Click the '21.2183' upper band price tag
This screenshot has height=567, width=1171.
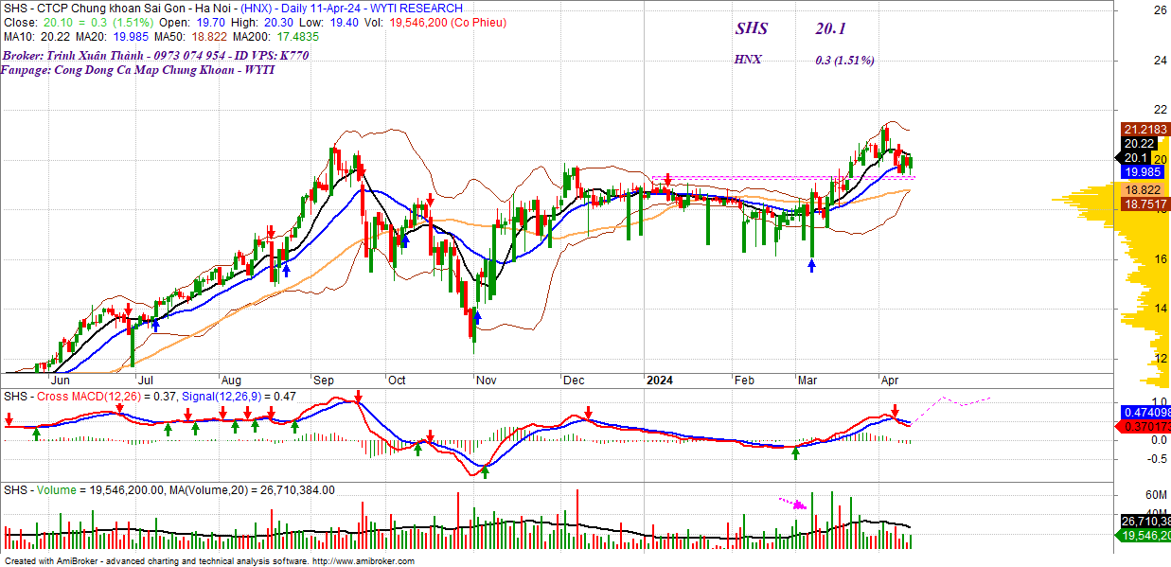1145,129
